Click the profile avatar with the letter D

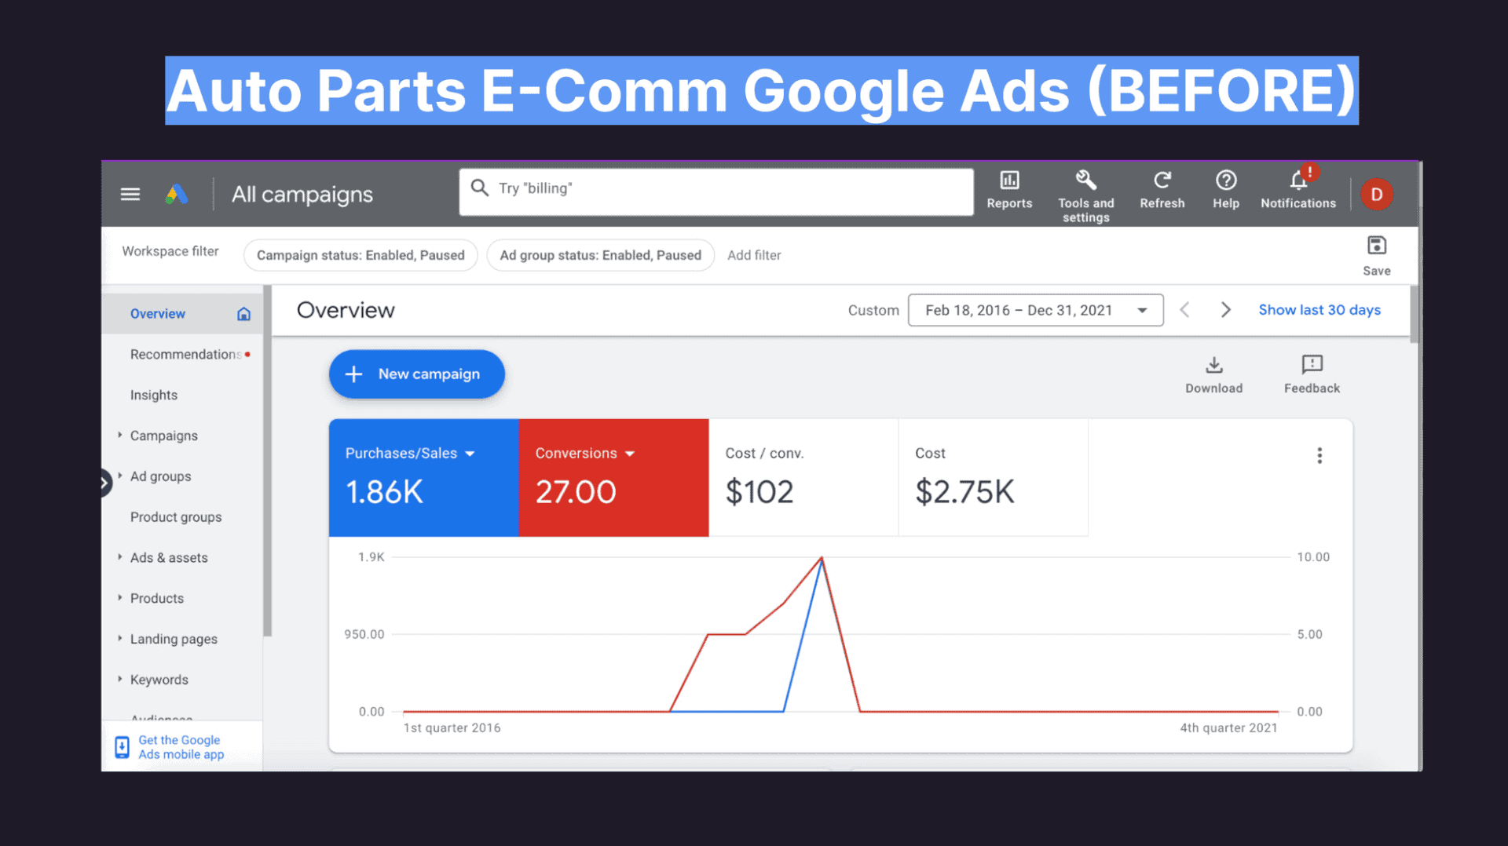(x=1376, y=194)
